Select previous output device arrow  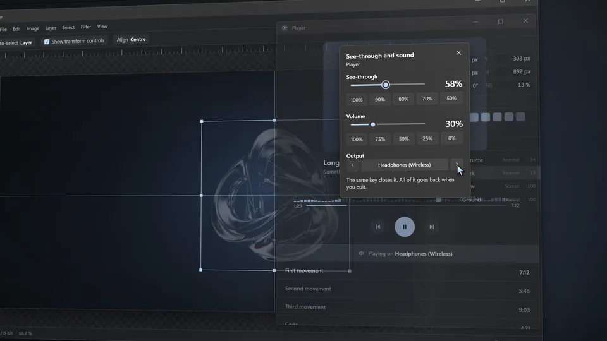pos(352,165)
